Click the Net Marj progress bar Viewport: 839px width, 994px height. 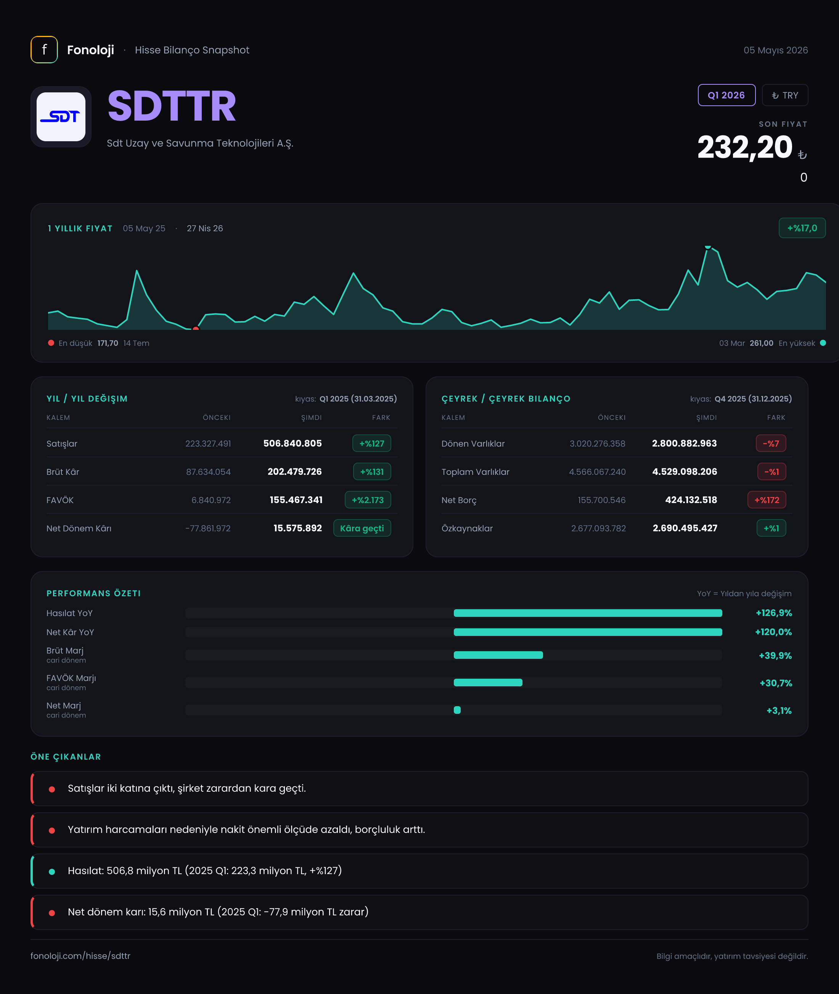(454, 710)
